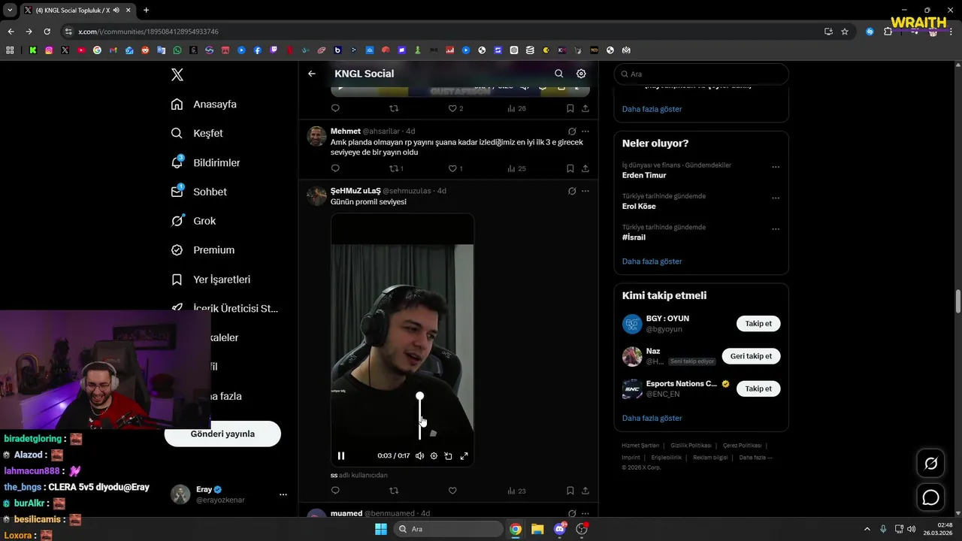Screen dimensions: 962x541
Task: Like the ŞeHMuZ uLaŞ video post
Action: click(452, 491)
